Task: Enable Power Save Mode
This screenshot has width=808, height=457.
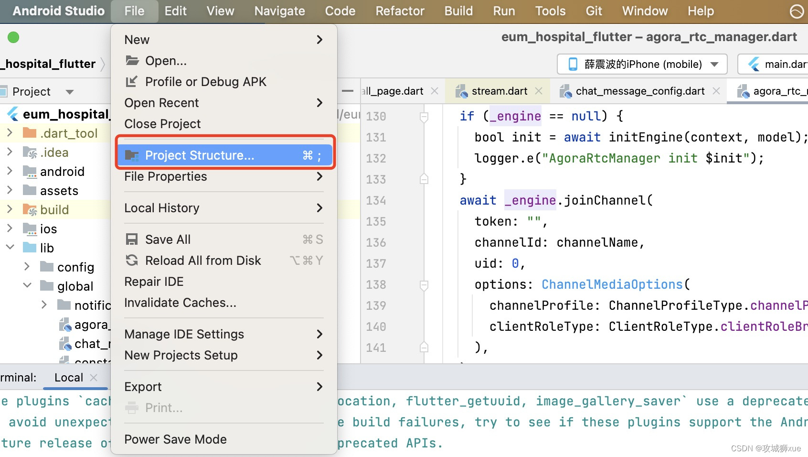Action: coord(175,439)
